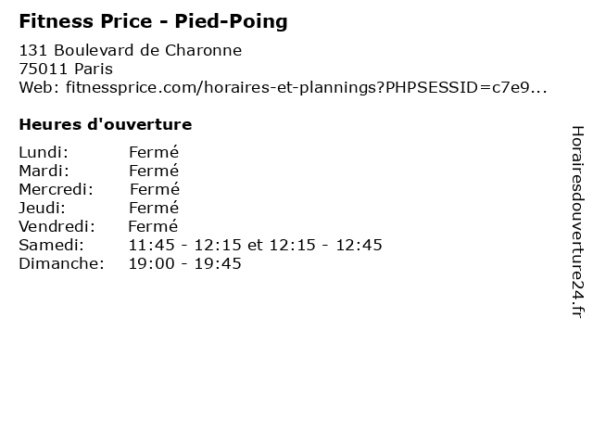Select the Mercredi day label
Screen dimensions: 593x445
56,189
